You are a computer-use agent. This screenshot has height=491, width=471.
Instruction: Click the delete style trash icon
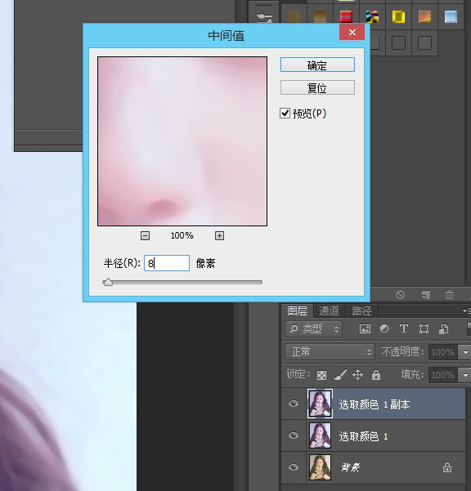click(x=449, y=294)
